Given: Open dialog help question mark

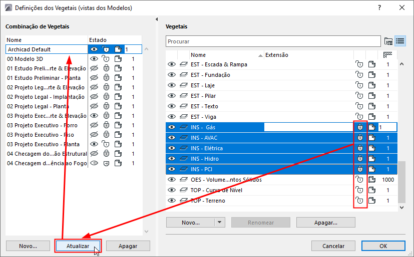Looking at the screenshot, I should click(x=379, y=7).
